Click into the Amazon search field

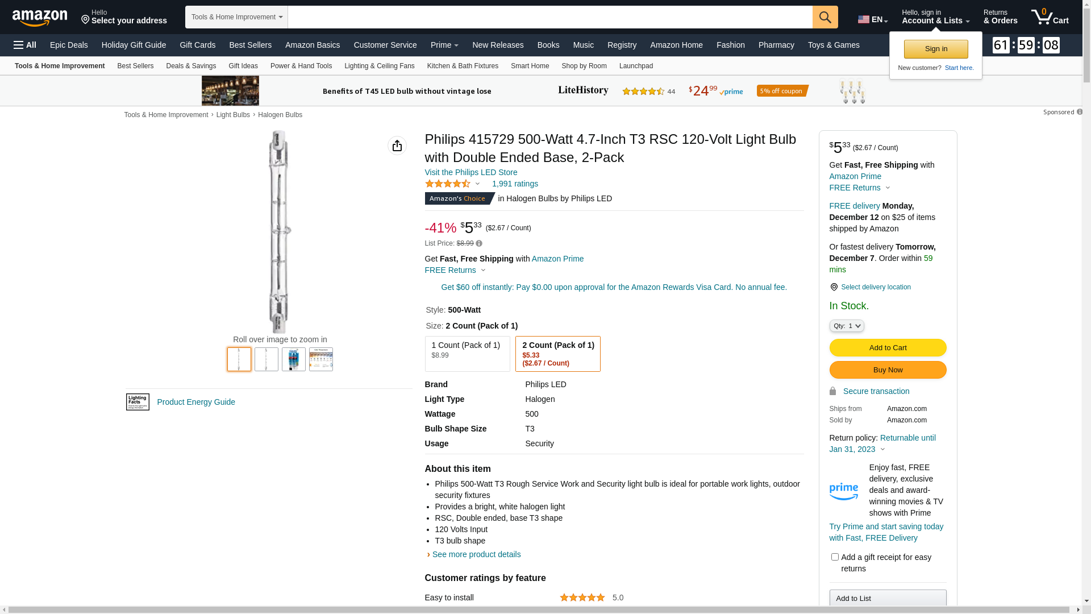(x=549, y=17)
